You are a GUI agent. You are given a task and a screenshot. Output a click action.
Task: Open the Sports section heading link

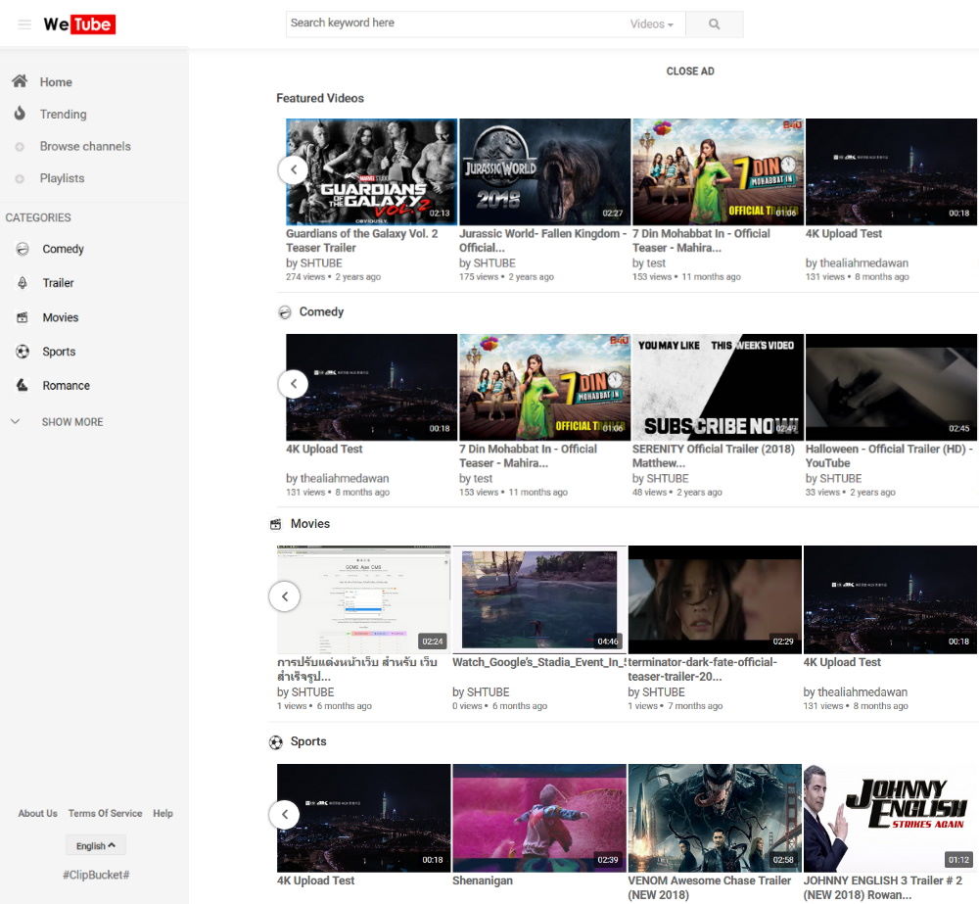pyautogui.click(x=308, y=741)
